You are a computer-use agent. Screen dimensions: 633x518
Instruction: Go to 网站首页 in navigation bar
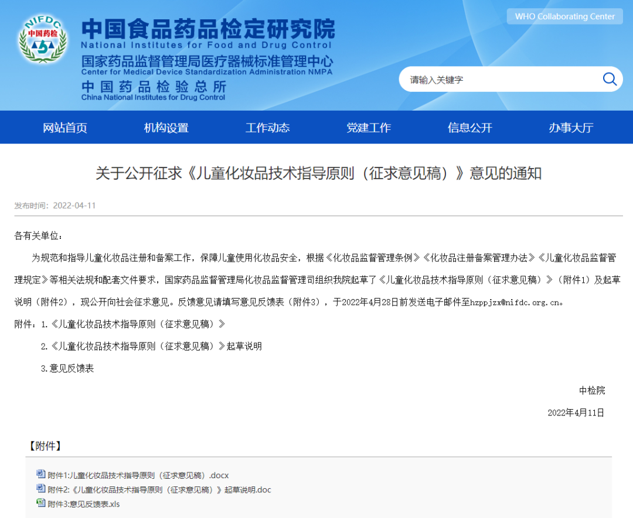pos(65,128)
